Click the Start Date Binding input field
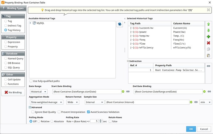This screenshot has width=213, height=134. [87, 92]
